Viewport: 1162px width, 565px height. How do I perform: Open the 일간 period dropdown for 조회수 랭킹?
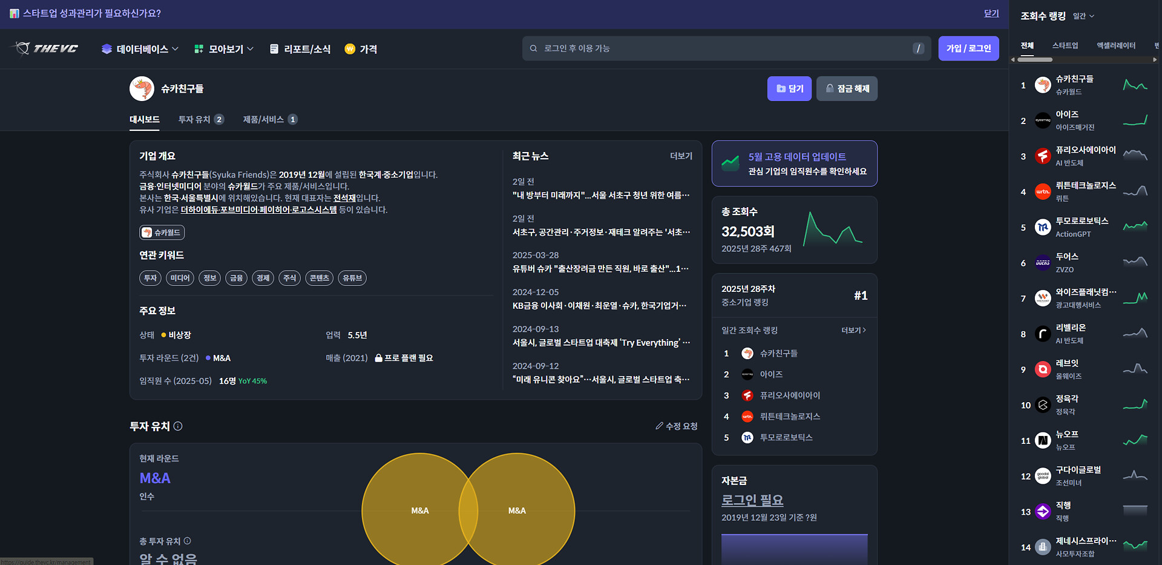1083,16
